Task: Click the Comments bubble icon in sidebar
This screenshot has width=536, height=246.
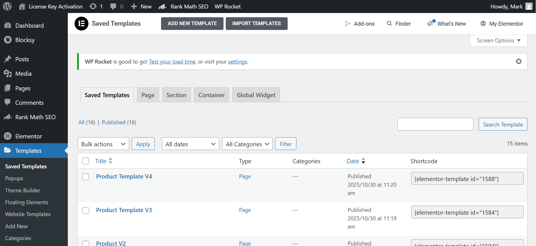Action: pyautogui.click(x=8, y=102)
